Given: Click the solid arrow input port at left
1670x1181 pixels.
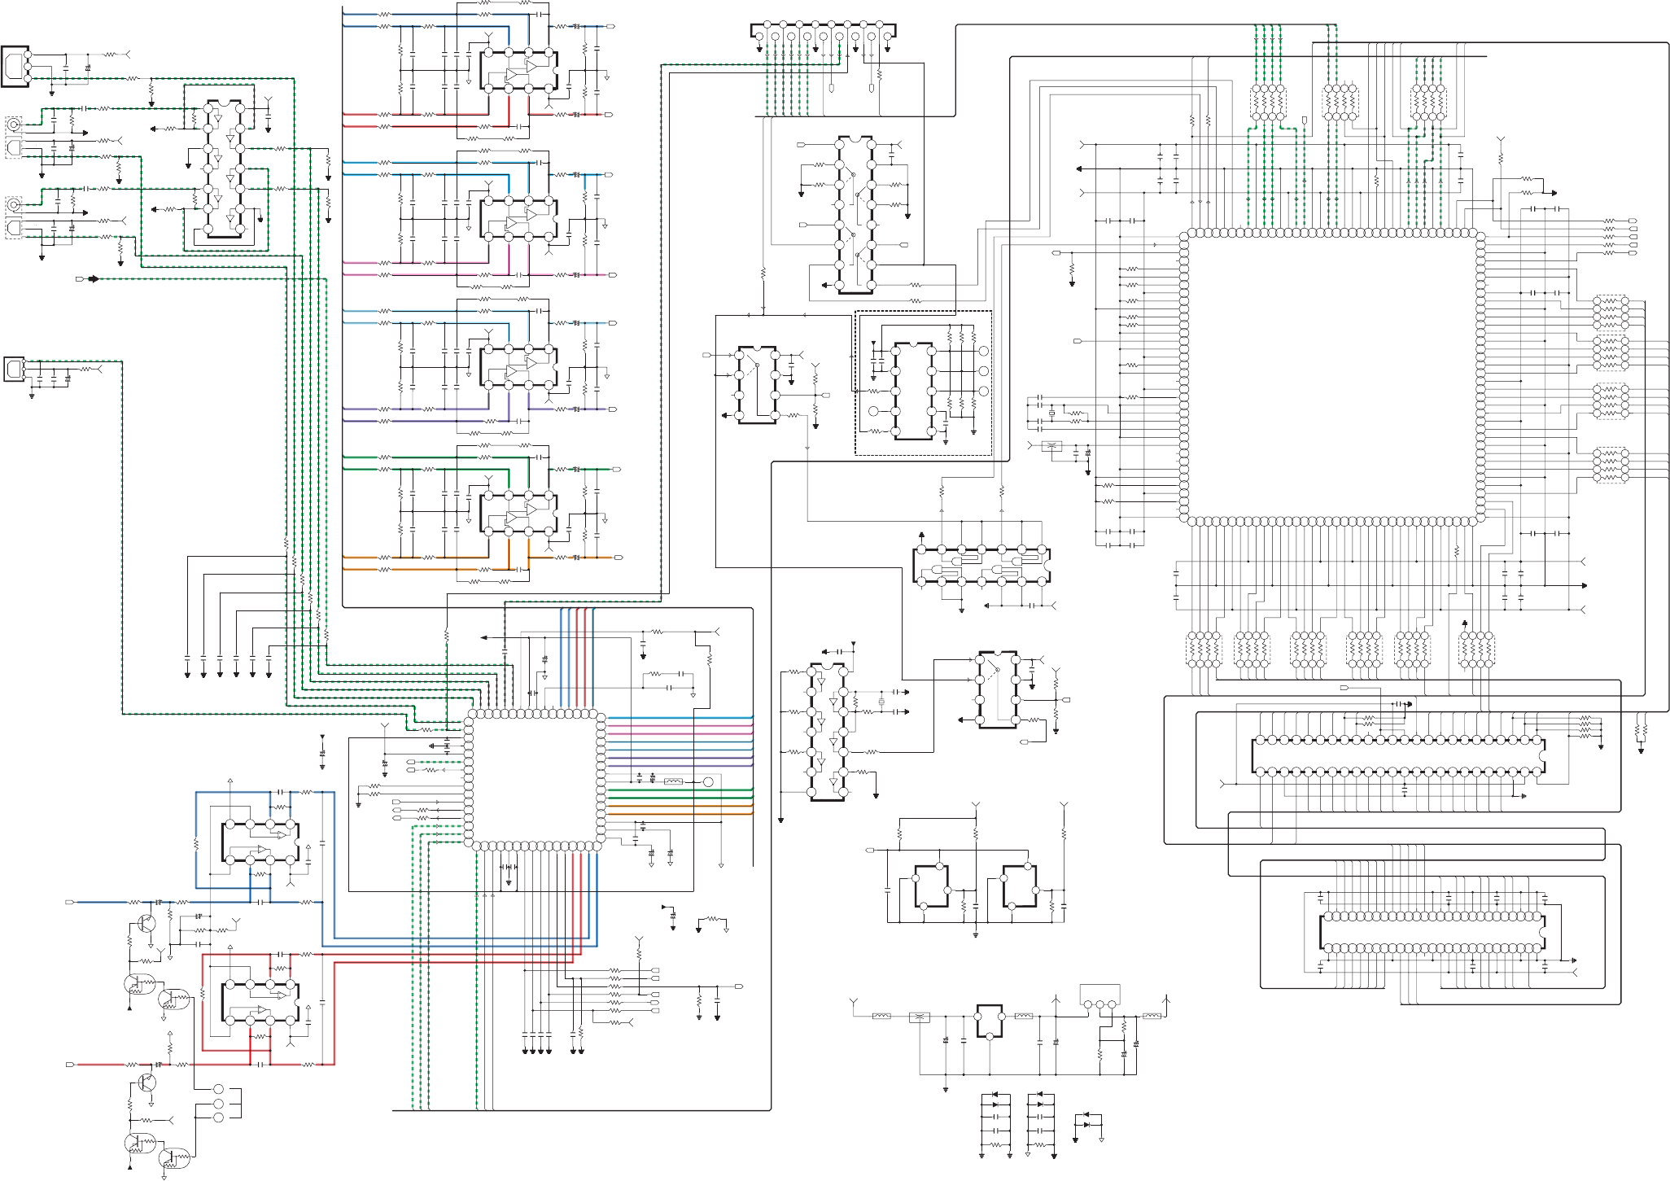Looking at the screenshot, I should 93,279.
